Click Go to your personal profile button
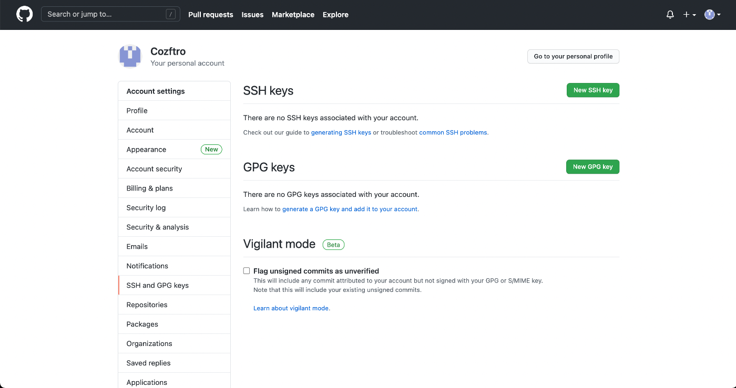 click(x=573, y=56)
